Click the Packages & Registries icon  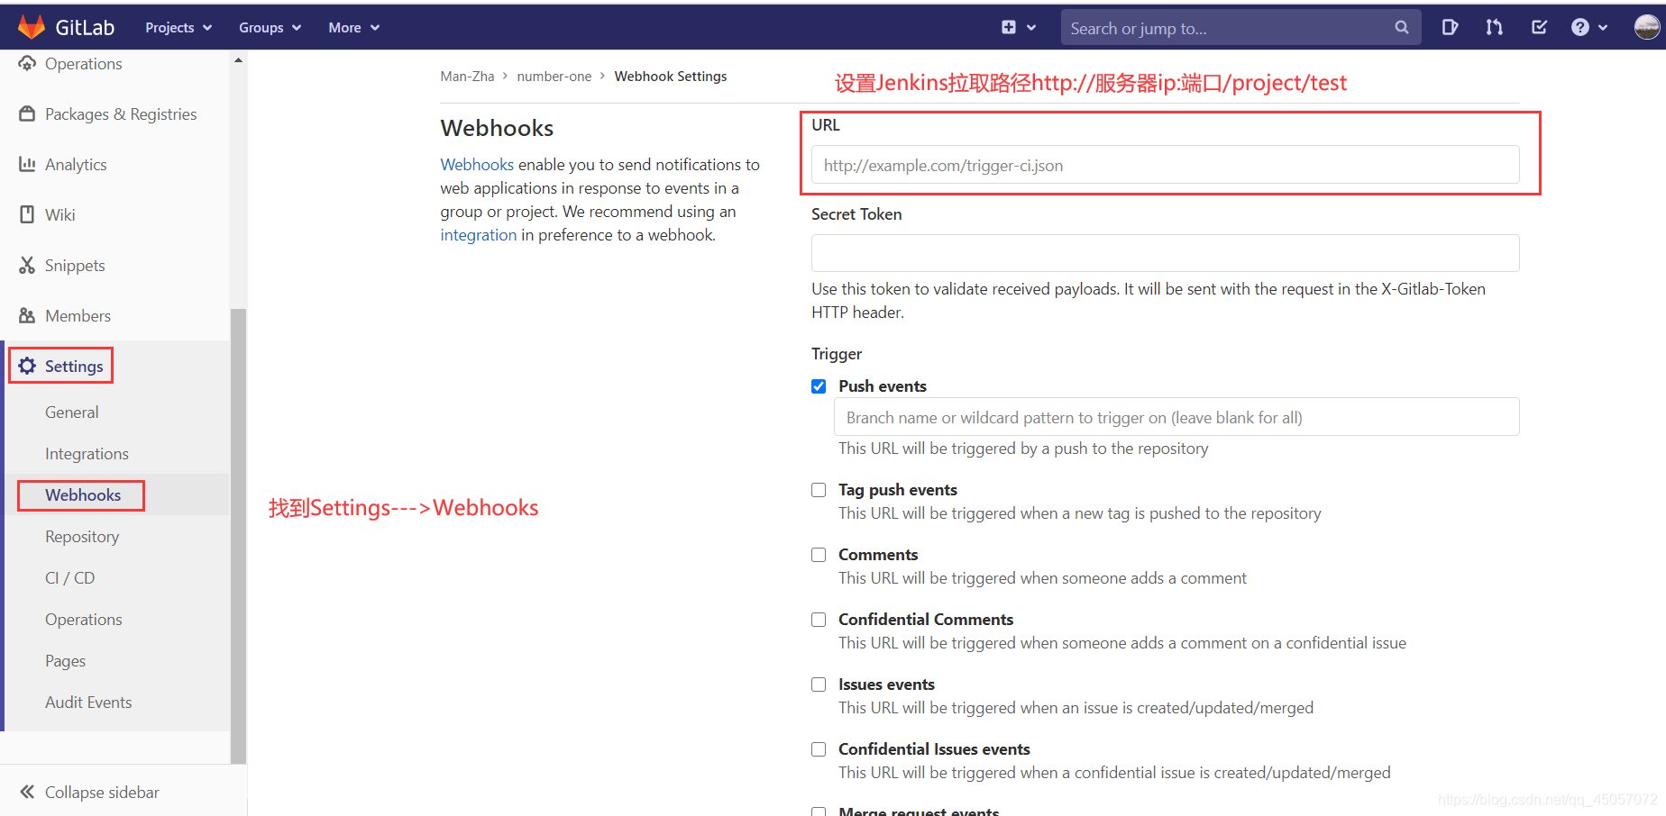click(x=28, y=113)
